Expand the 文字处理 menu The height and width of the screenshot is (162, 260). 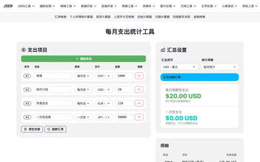pyautogui.click(x=209, y=6)
